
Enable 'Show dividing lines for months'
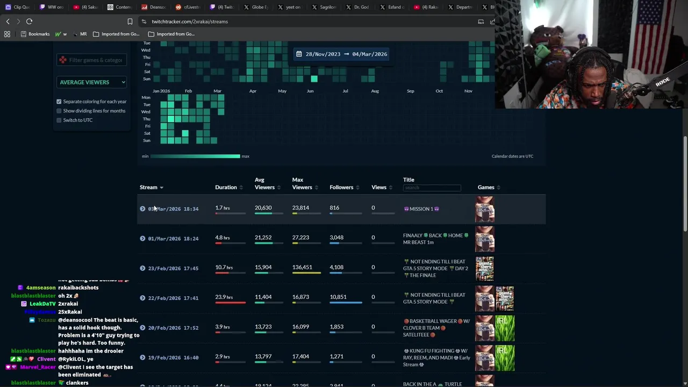59,111
